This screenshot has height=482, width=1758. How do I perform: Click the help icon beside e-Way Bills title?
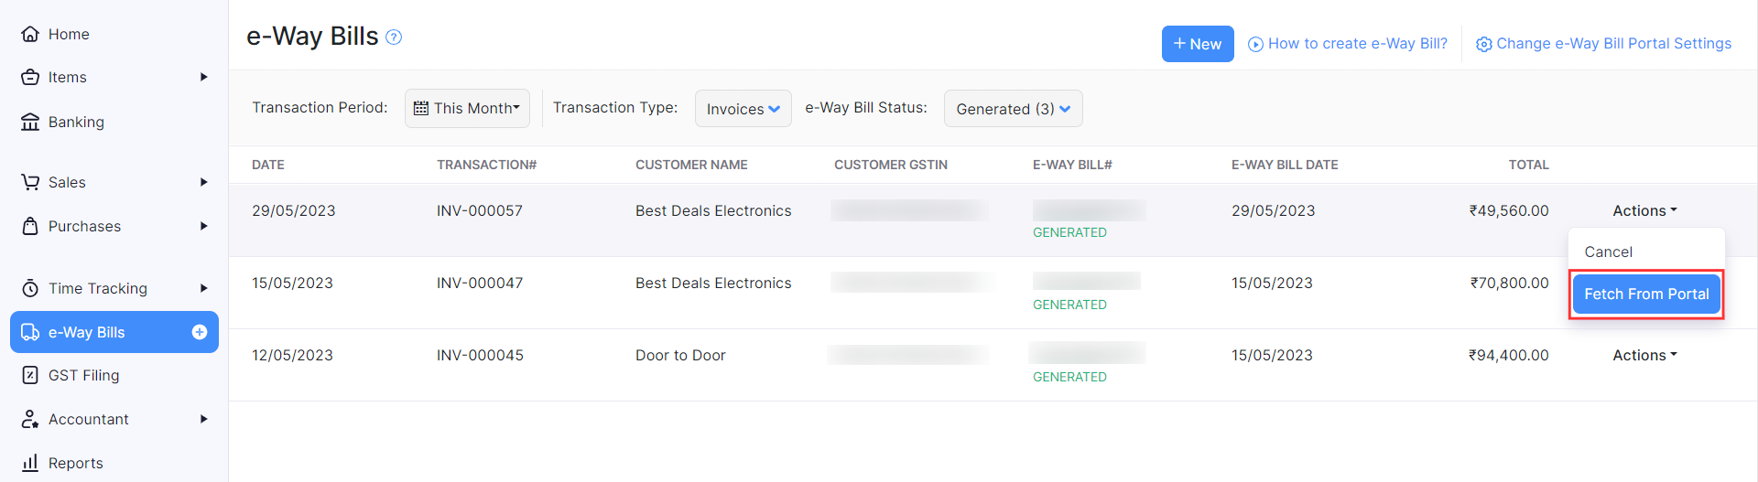pyautogui.click(x=394, y=37)
